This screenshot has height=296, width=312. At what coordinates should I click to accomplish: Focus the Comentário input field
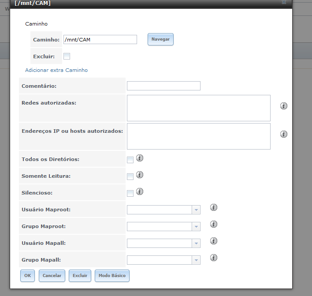click(x=163, y=86)
